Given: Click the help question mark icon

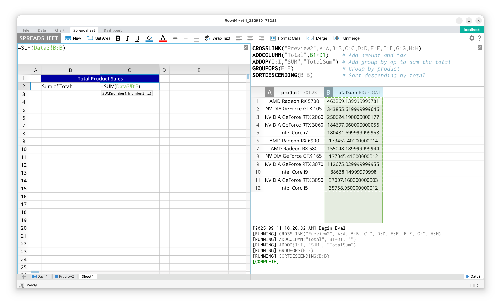Looking at the screenshot, I should coord(479,38).
